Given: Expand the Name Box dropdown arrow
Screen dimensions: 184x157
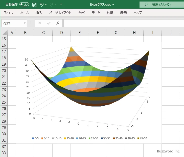Looking at the screenshot, I should (x=25, y=23).
